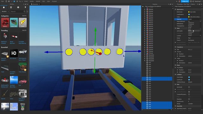Select the Sword model thumbnail
This screenshot has width=203, height=114.
5,93
